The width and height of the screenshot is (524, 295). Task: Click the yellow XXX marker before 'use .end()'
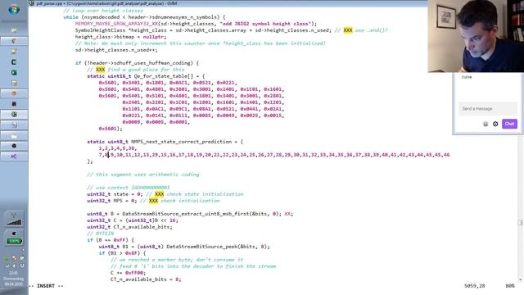click(348, 30)
